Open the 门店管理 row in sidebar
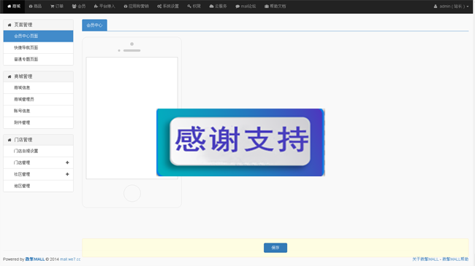The width and height of the screenshot is (475, 266). pos(38,163)
